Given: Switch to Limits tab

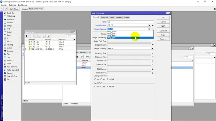Looking at the screenshot, I should pyautogui.click(x=112, y=17).
